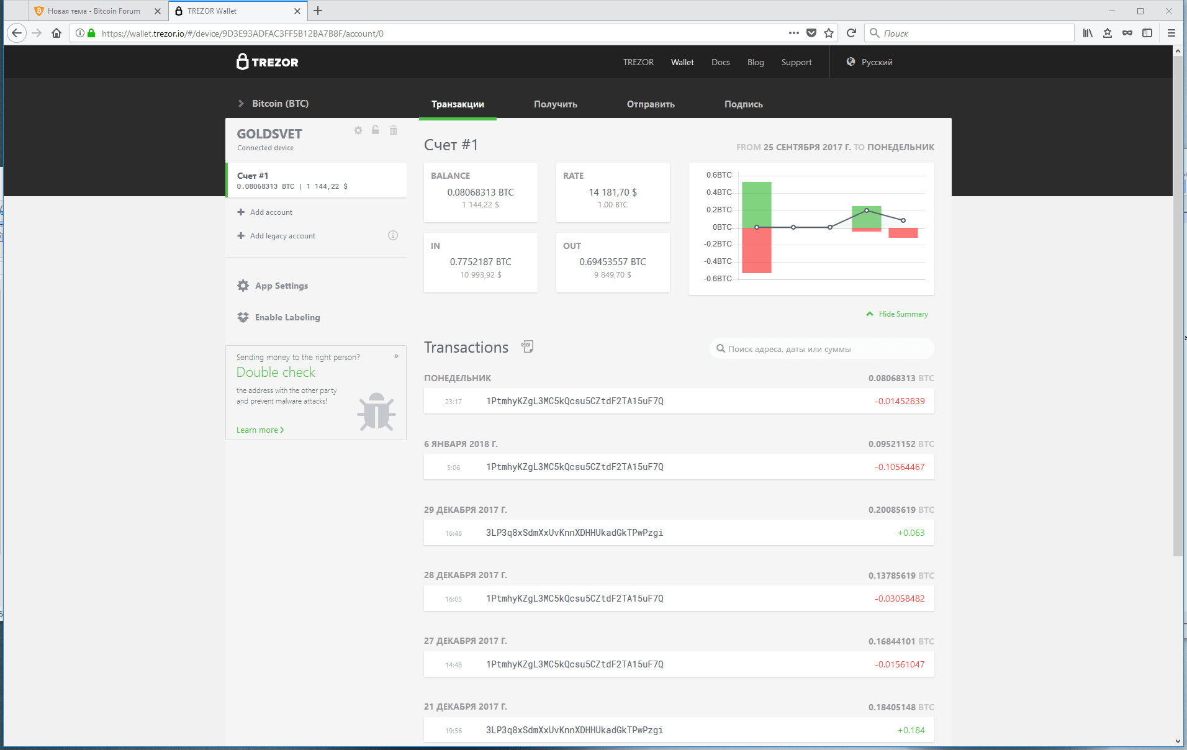Click the Firefox Поиск search box
The image size is (1187, 750).
coord(969,33)
